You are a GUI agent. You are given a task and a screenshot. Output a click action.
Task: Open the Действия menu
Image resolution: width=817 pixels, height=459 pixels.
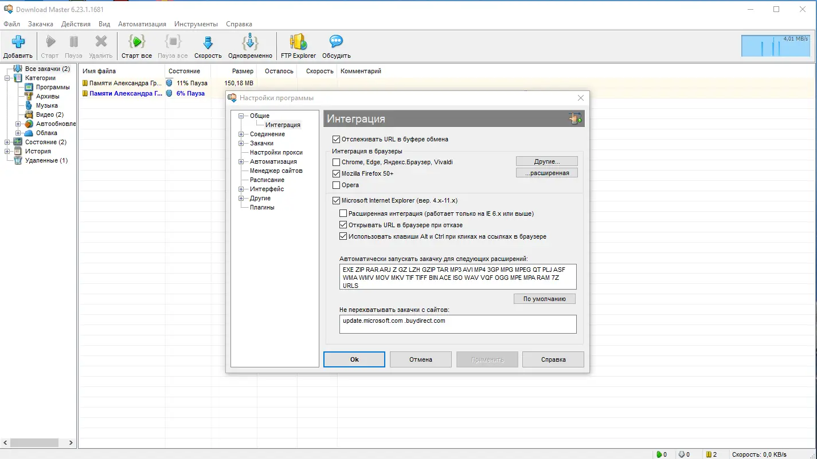(x=76, y=24)
